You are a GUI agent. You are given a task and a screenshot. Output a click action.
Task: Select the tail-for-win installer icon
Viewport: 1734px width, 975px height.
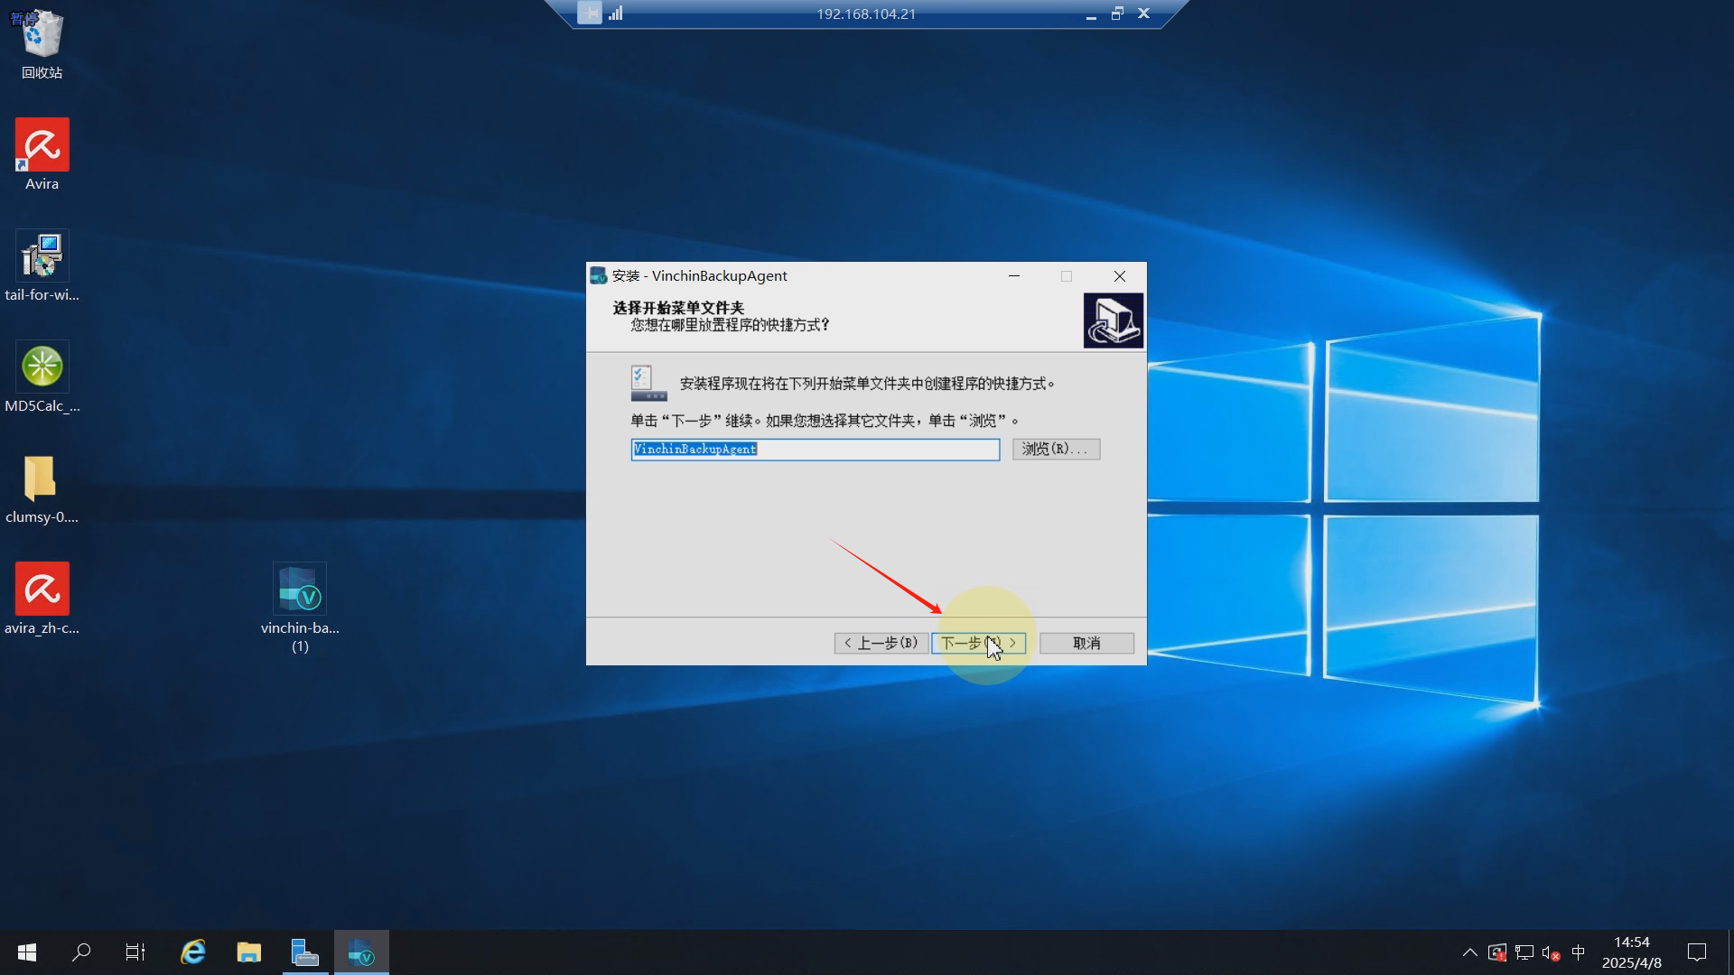click(42, 256)
